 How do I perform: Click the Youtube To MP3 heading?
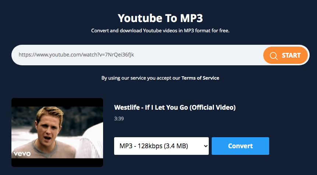point(160,18)
